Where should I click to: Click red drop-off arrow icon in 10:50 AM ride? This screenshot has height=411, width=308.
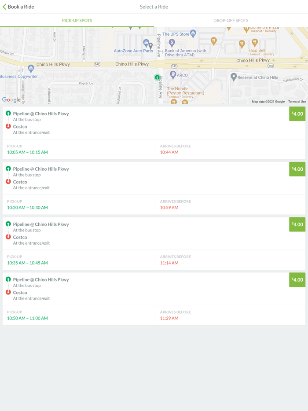click(x=8, y=292)
